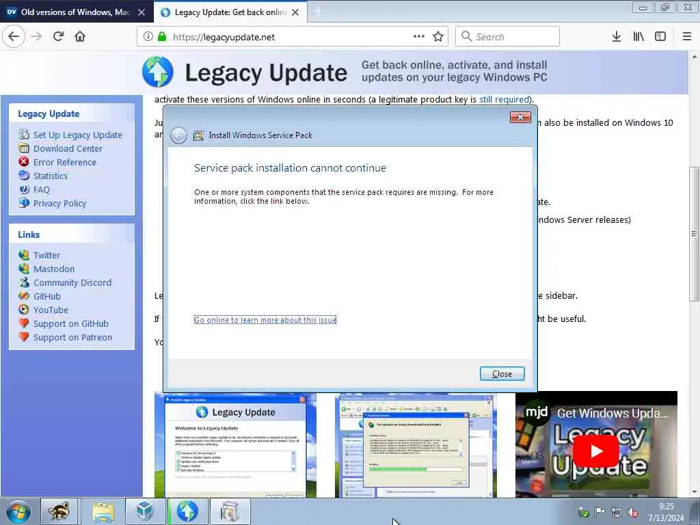Open the Windows Update progress screenshot thumbnail

click(416, 445)
